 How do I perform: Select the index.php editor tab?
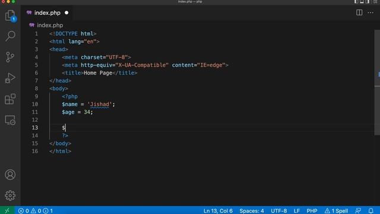click(x=47, y=13)
